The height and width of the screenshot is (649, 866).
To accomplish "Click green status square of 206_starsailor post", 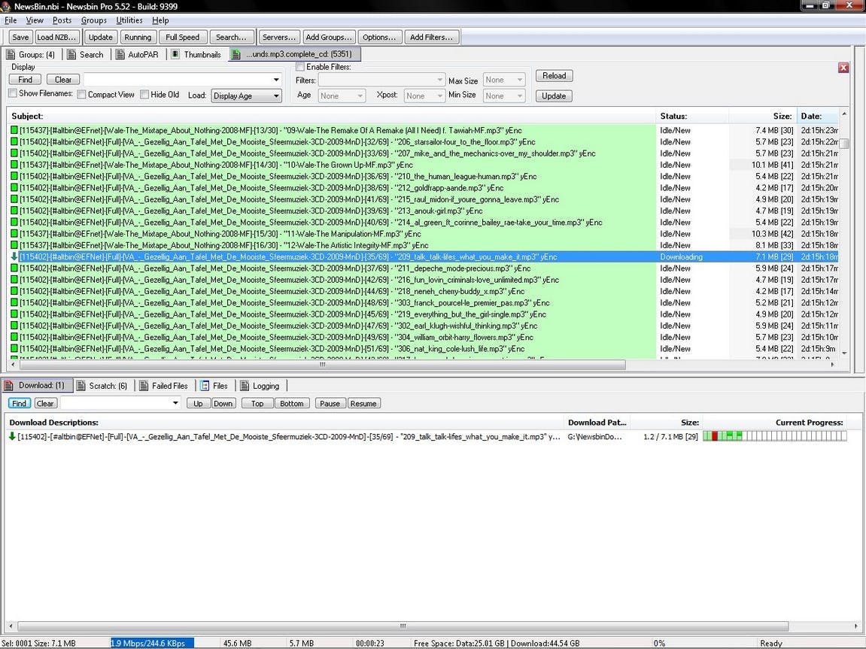I will coord(14,142).
